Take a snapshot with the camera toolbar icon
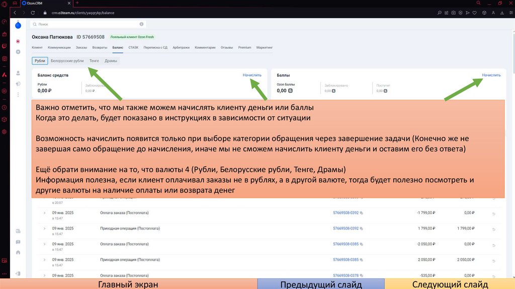The width and height of the screenshot is (515, 289). 454,13
